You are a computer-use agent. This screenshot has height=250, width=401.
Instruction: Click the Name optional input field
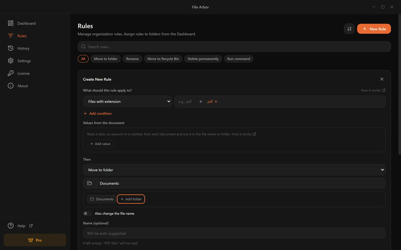[x=234, y=233]
